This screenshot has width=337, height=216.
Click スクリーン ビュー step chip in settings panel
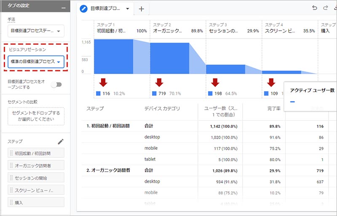pyautogui.click(x=36, y=190)
